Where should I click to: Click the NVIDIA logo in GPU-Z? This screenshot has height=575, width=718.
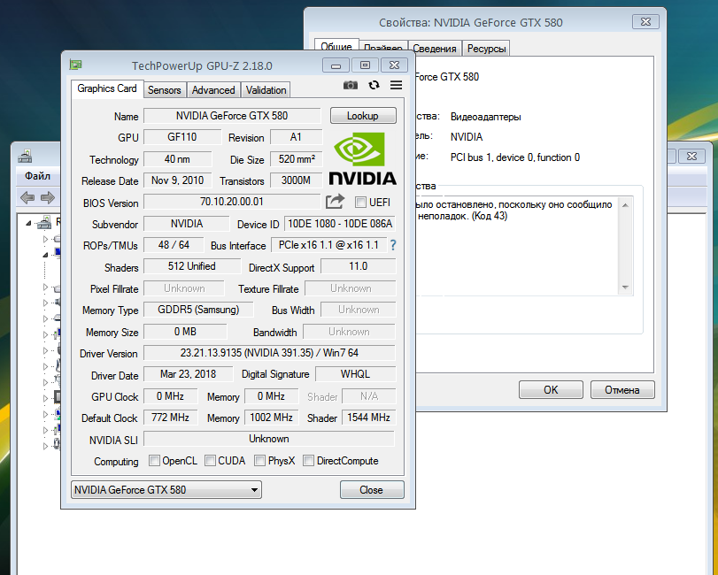coord(362,158)
